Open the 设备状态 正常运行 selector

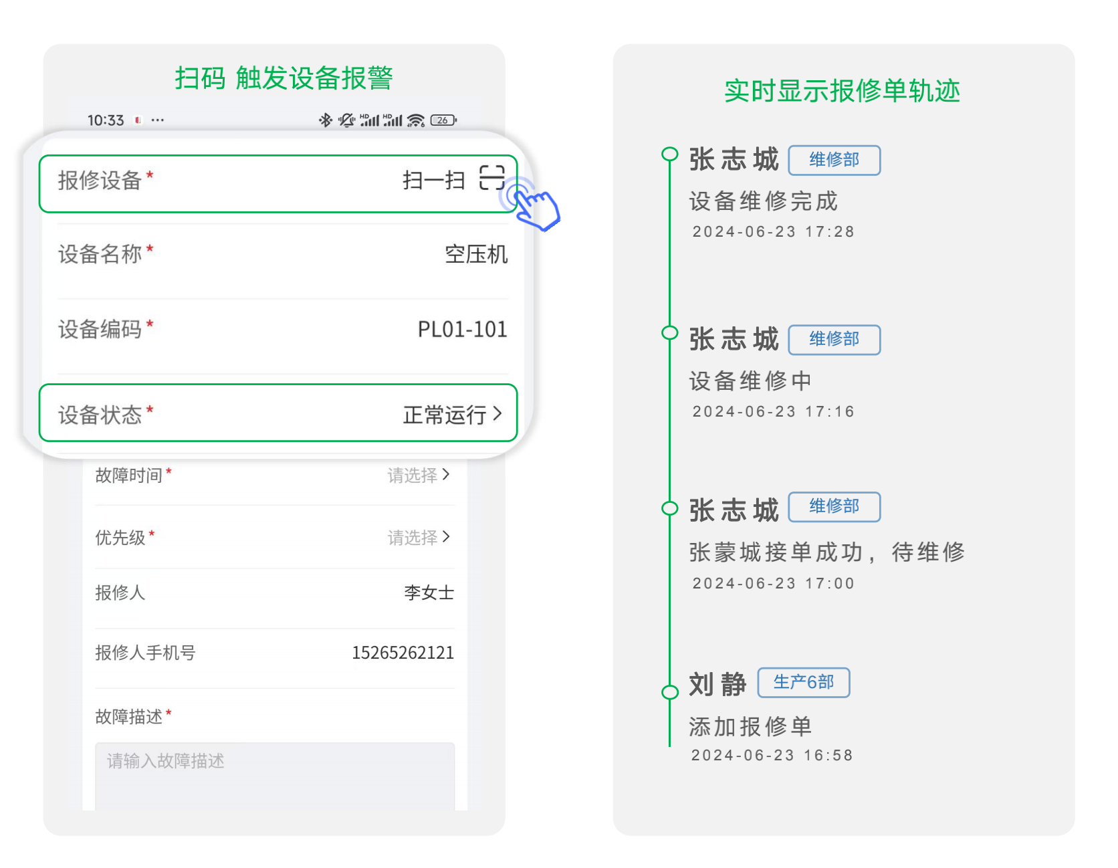(x=452, y=415)
